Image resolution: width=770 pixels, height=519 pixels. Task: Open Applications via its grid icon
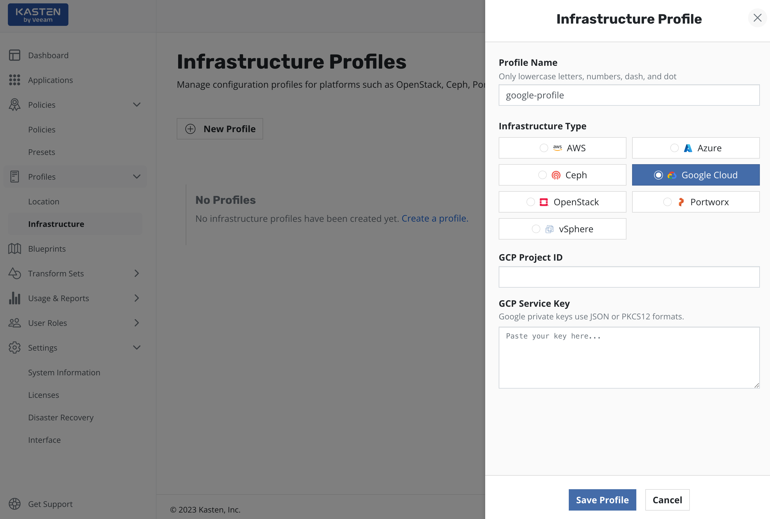[x=15, y=80]
